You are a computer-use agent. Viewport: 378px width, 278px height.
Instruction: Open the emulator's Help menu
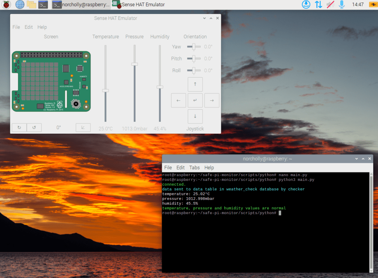[42, 27]
